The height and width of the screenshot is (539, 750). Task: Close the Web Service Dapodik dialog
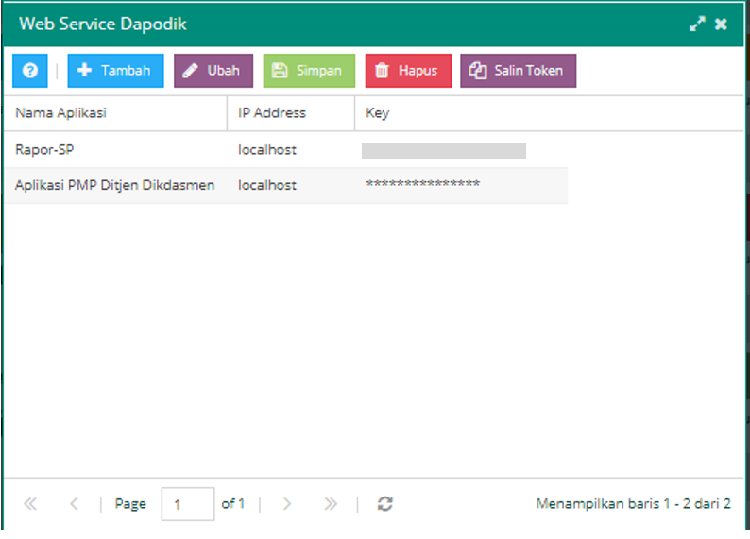coord(721,25)
